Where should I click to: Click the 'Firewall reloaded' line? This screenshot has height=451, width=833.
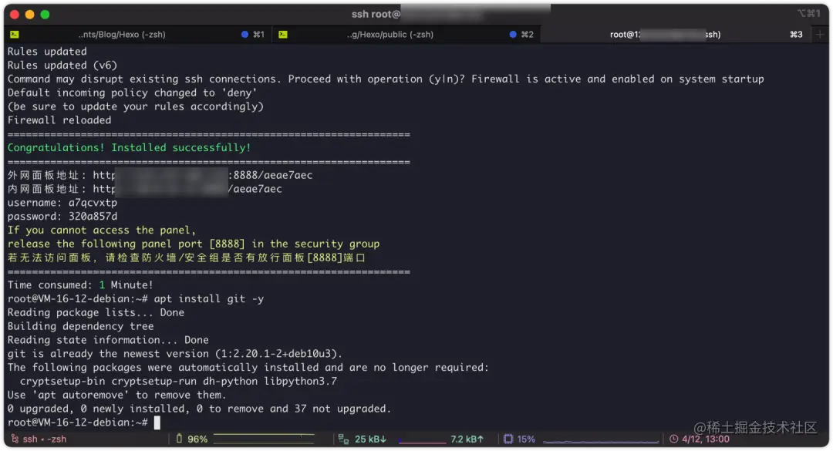59,120
